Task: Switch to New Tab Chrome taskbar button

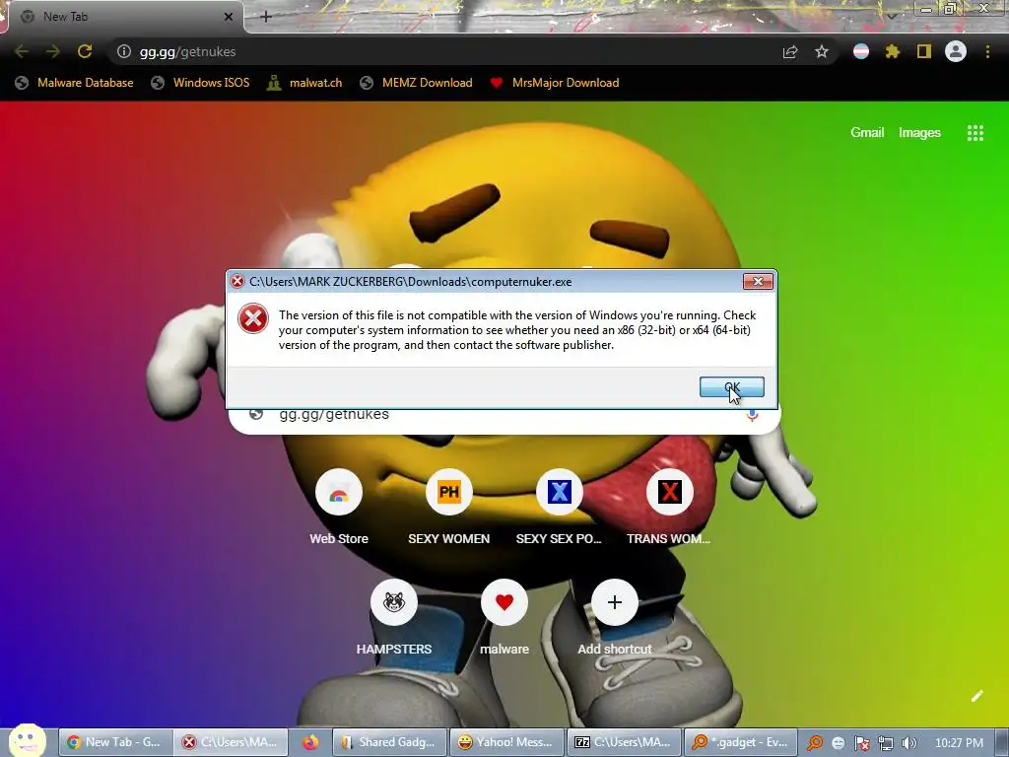Action: [x=116, y=742]
